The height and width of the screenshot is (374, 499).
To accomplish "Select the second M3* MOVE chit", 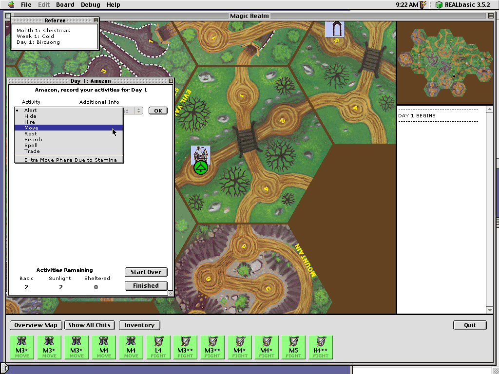I will tap(49, 347).
